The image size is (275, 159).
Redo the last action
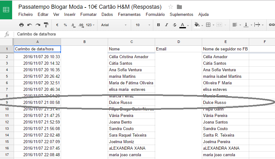click(38, 25)
